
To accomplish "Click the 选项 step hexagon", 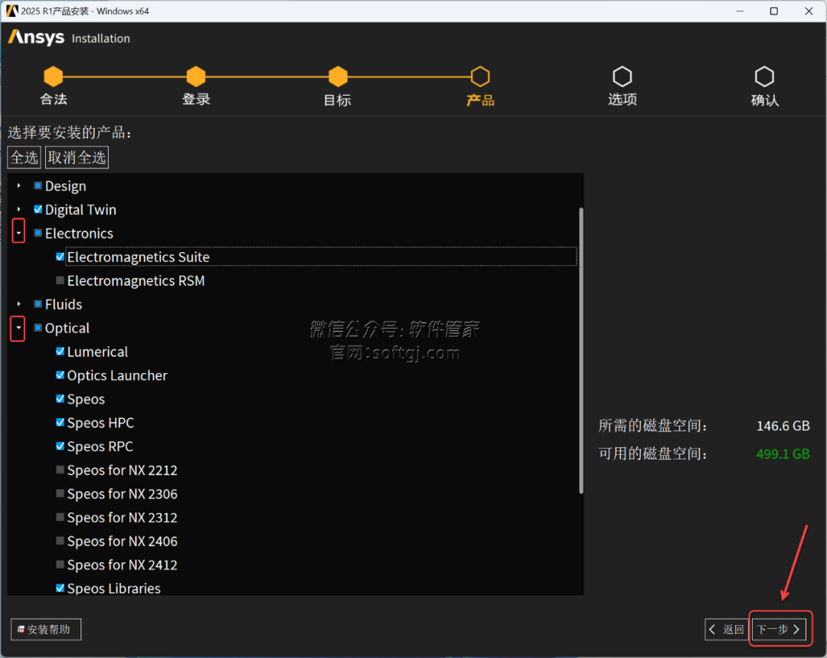I will (623, 77).
